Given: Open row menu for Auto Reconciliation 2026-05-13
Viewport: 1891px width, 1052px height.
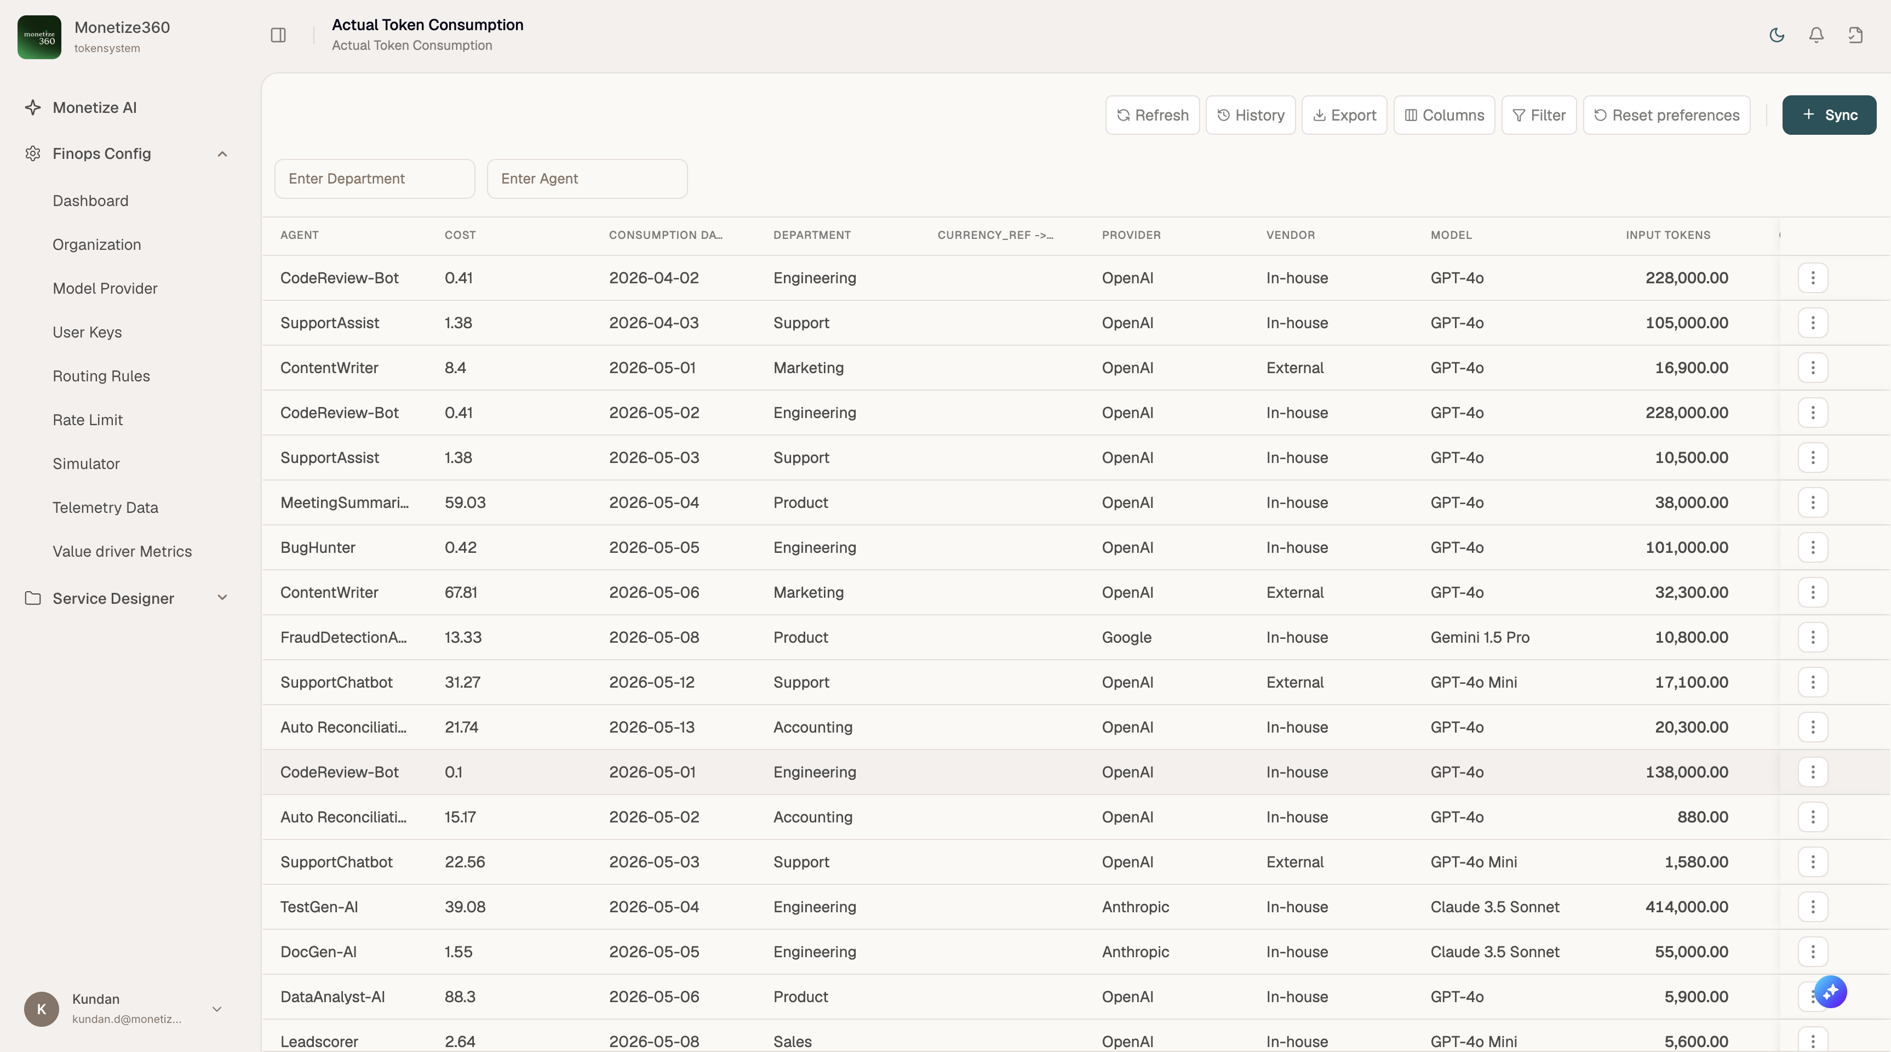Looking at the screenshot, I should 1813,727.
